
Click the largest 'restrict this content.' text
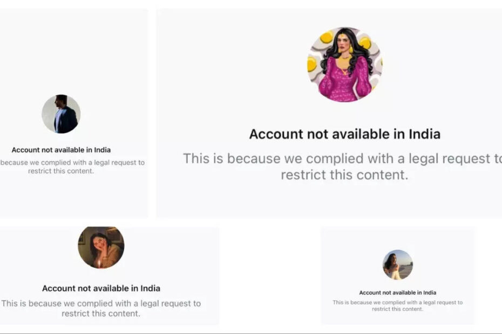coord(344,175)
